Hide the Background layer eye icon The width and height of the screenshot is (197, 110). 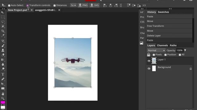(x=149, y=68)
